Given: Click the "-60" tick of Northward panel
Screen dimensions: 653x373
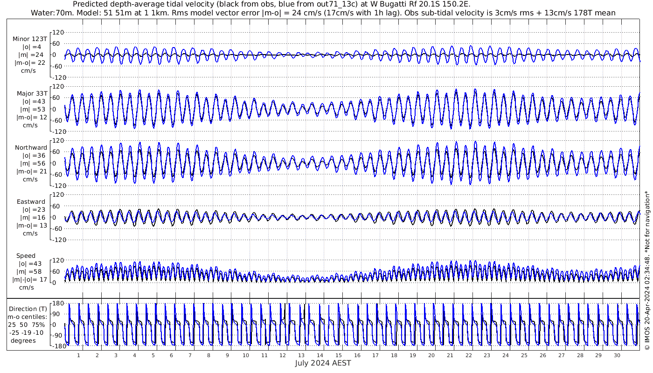Looking at the screenshot, I should point(58,174).
